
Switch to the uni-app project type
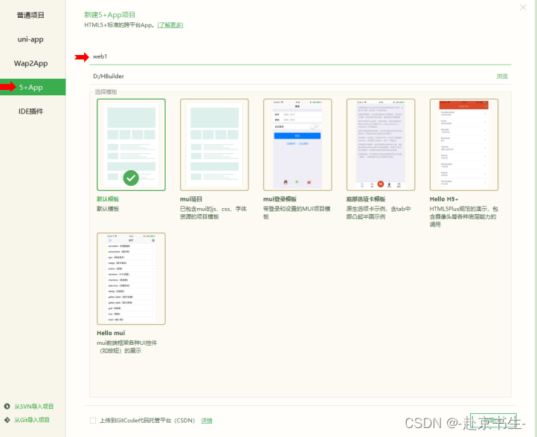[x=30, y=39]
